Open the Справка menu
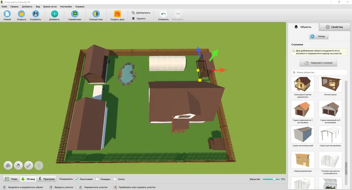Viewport: 352px width, 190px height. [80, 7]
